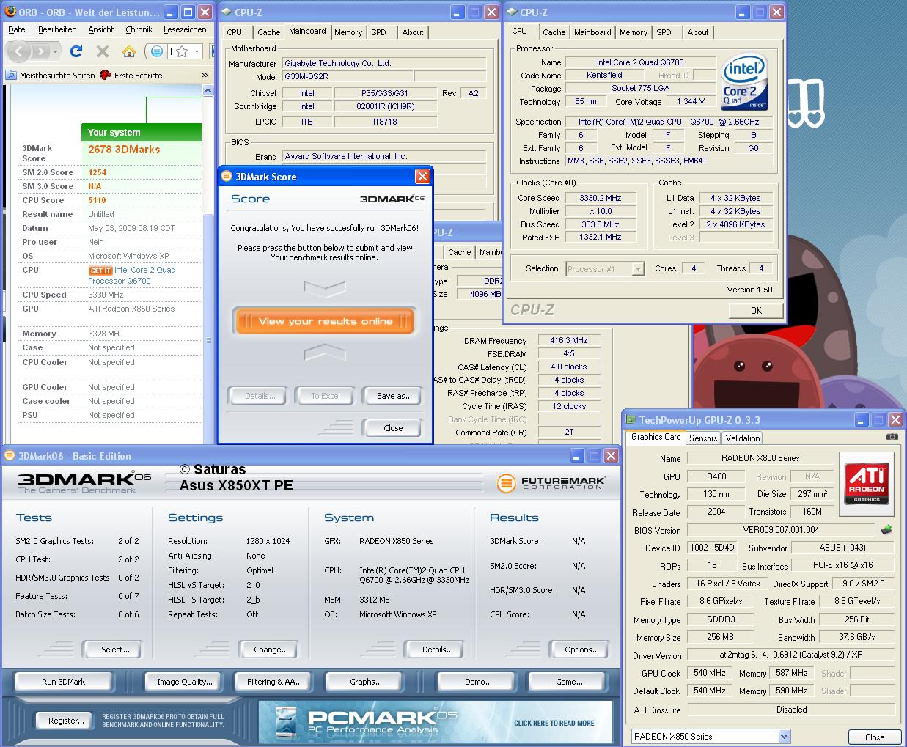Select SPD tab in left CPU-Z window
Image resolution: width=907 pixels, height=747 pixels.
click(x=378, y=32)
